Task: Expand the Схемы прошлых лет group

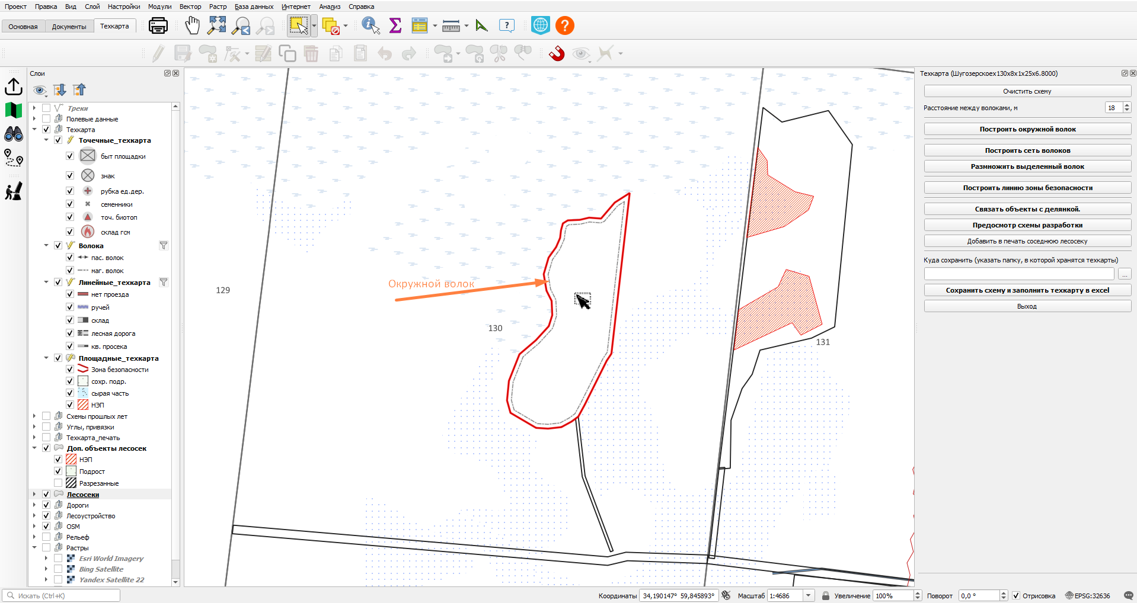Action: (34, 416)
